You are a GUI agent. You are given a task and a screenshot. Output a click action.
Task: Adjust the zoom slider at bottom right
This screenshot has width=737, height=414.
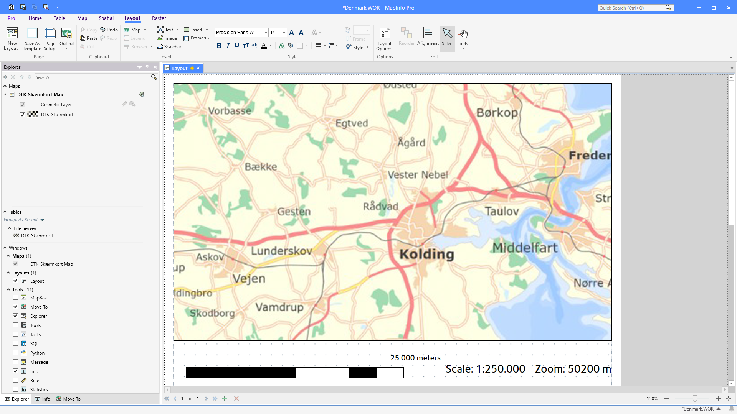695,398
